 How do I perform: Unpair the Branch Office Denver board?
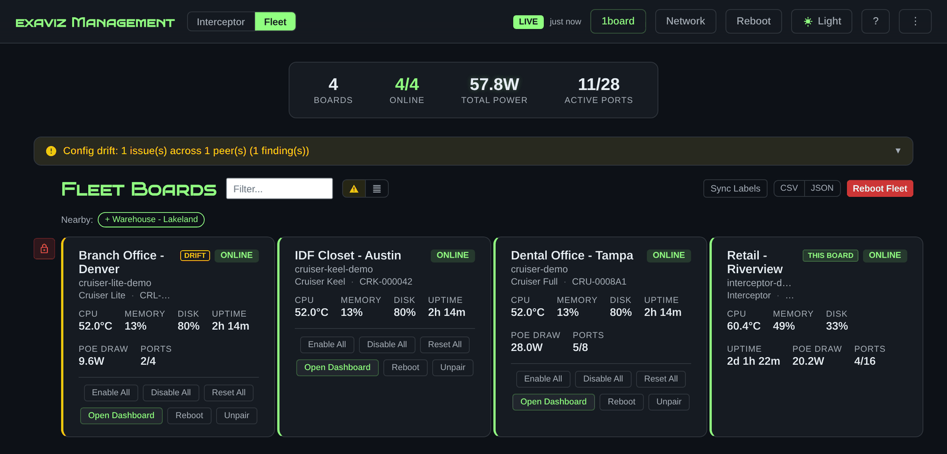[x=237, y=416]
